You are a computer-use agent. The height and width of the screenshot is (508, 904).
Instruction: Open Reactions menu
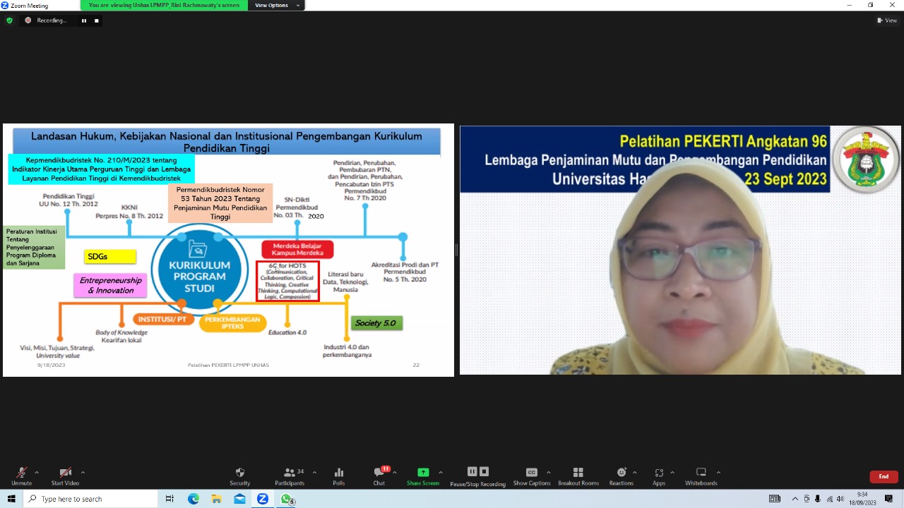click(x=621, y=476)
